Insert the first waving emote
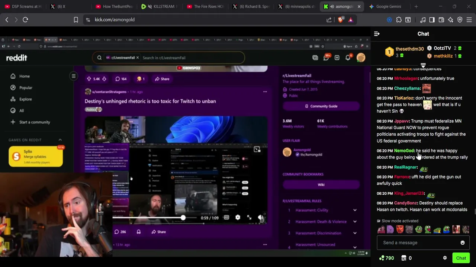476x267 pixels. pos(381,230)
